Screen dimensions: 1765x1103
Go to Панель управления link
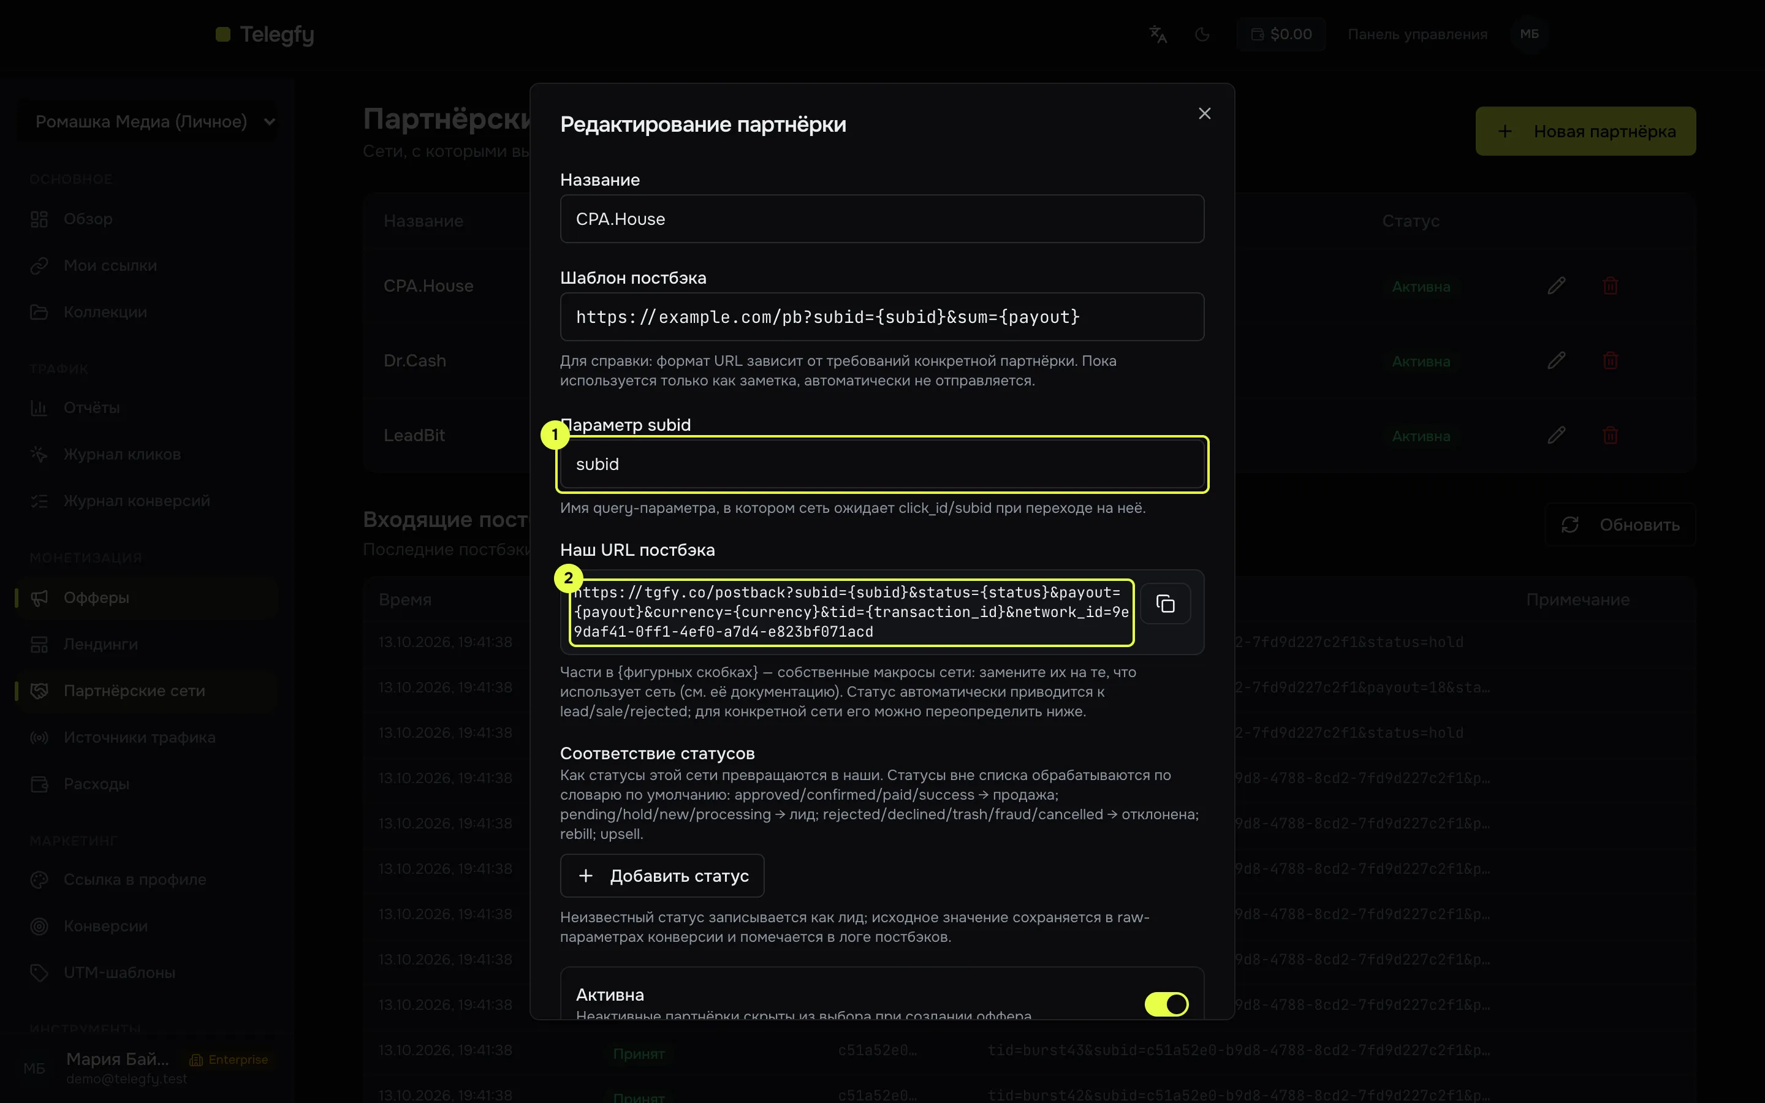[x=1417, y=34]
